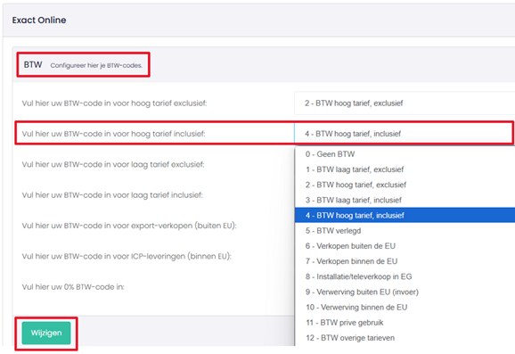Viewport: 515px width, 354px height.
Task: Click the green Wijzigen button
Action: tap(46, 333)
